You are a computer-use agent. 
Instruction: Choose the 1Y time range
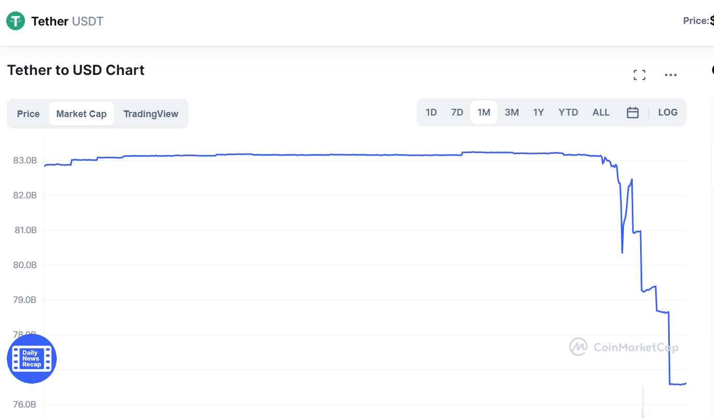tap(538, 112)
